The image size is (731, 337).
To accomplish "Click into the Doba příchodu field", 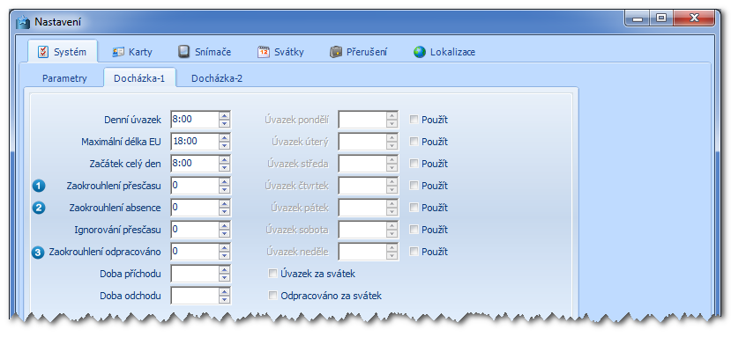I will coord(195,274).
